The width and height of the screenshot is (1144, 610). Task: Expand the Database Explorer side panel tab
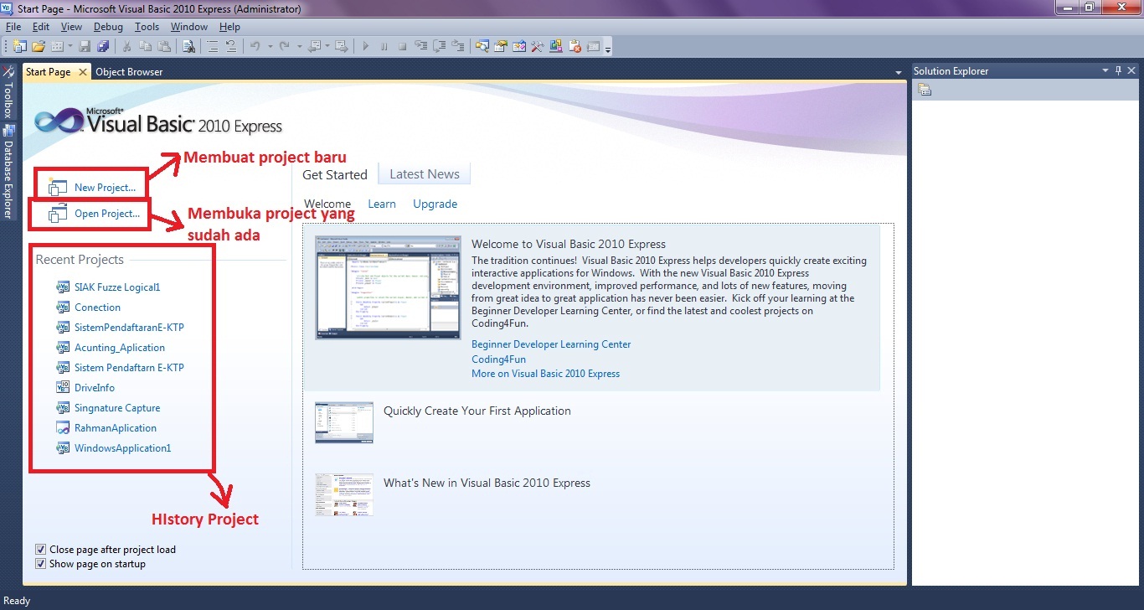pos(8,173)
